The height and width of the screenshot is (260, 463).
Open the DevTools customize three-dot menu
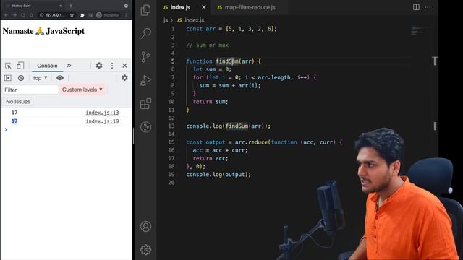click(112, 66)
